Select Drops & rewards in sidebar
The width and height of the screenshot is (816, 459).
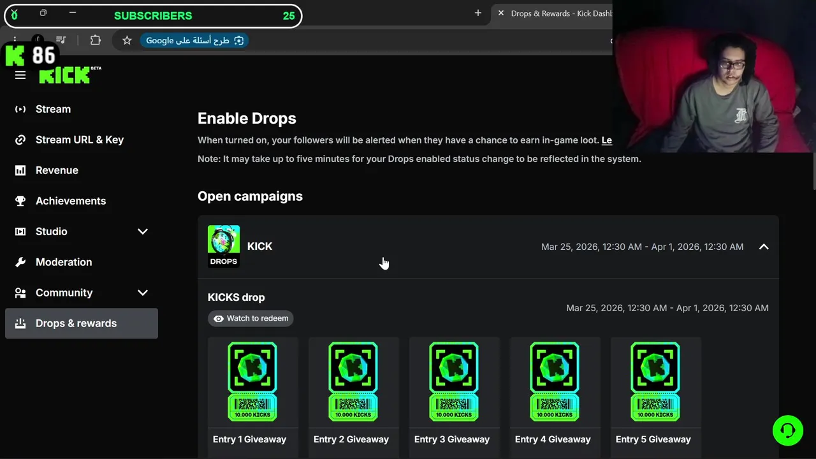(x=82, y=323)
